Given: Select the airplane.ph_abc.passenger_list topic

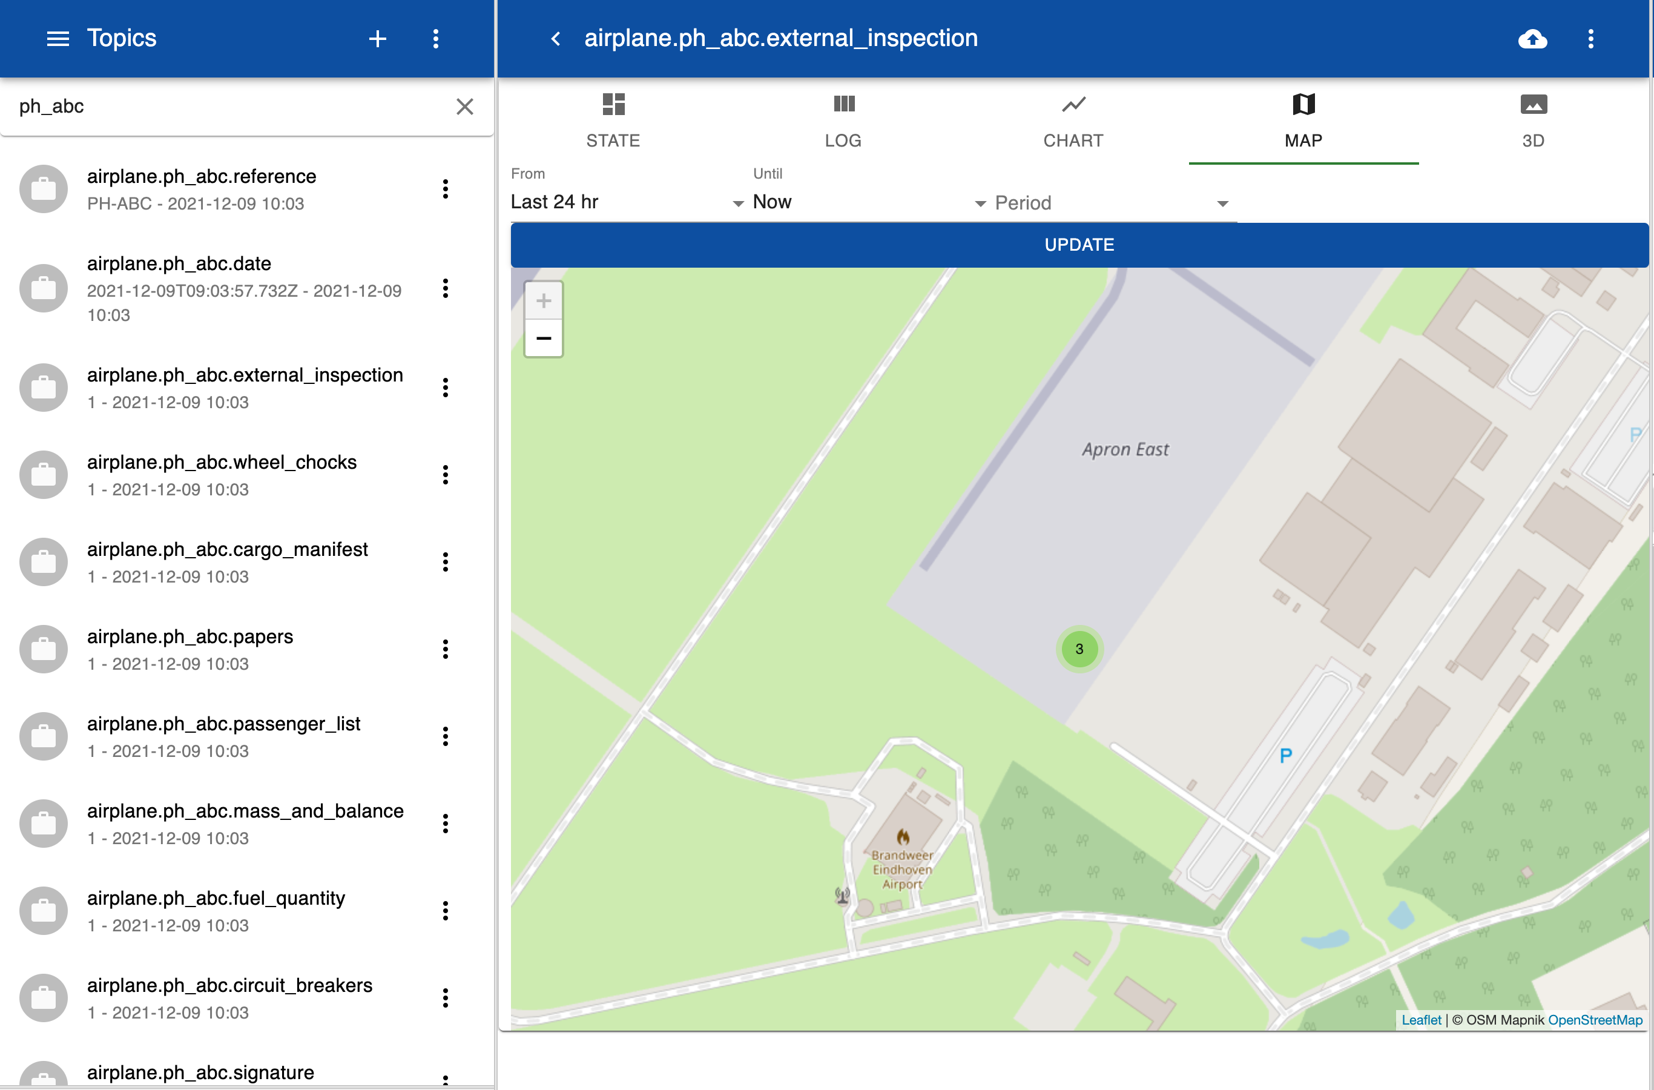Looking at the screenshot, I should tap(247, 736).
